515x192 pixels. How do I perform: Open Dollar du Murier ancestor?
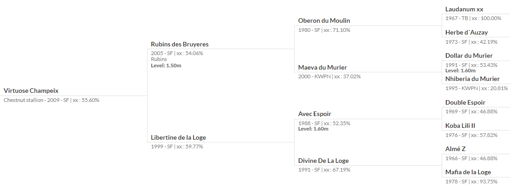[x=469, y=56]
